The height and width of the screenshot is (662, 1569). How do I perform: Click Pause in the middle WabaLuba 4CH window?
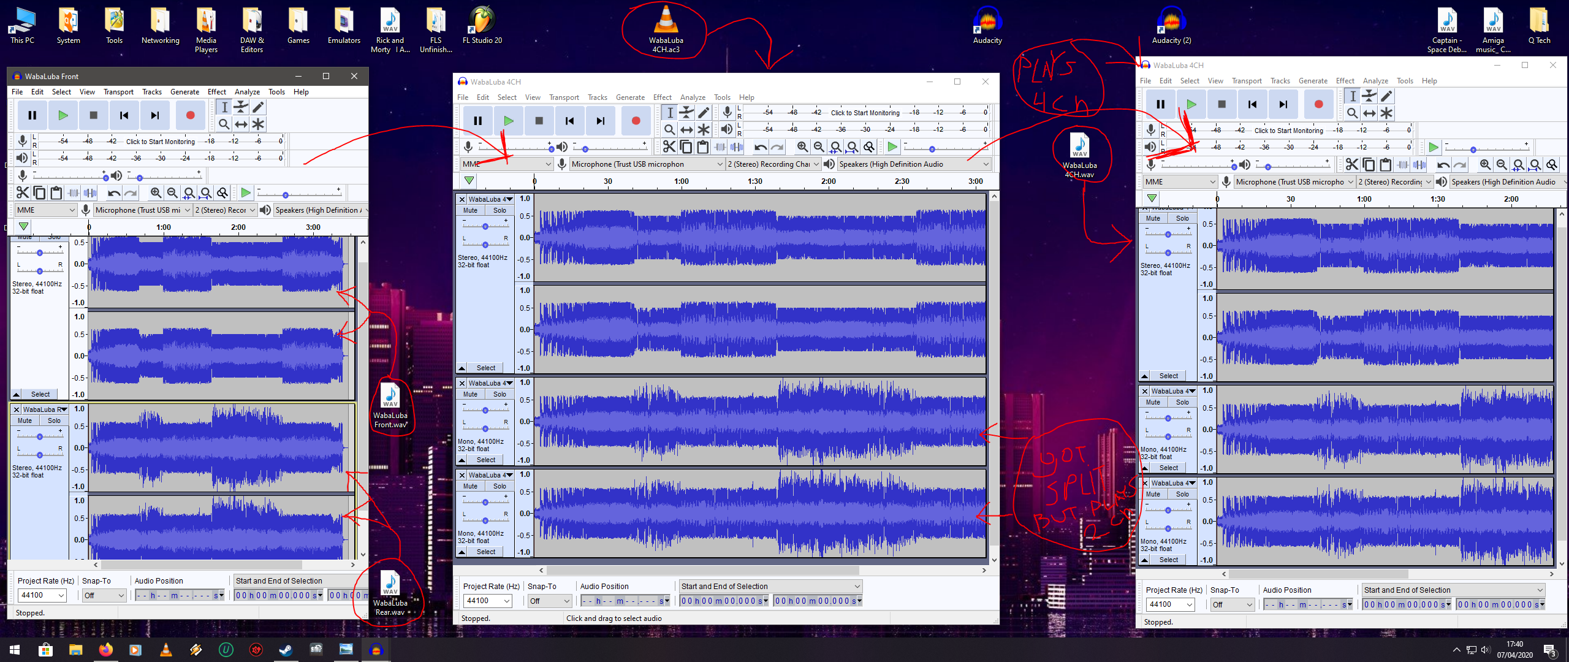click(x=477, y=121)
